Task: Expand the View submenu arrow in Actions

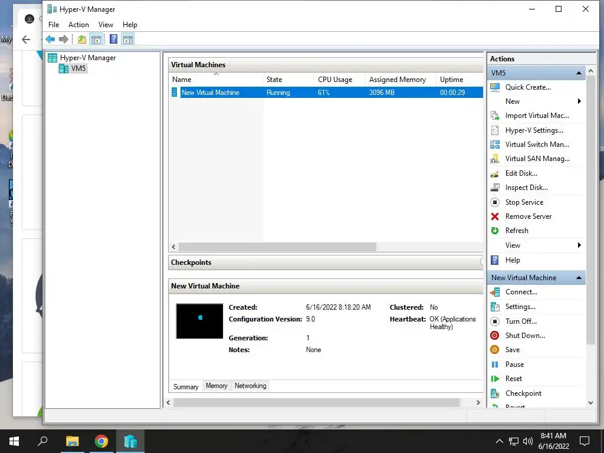Action: [x=579, y=245]
